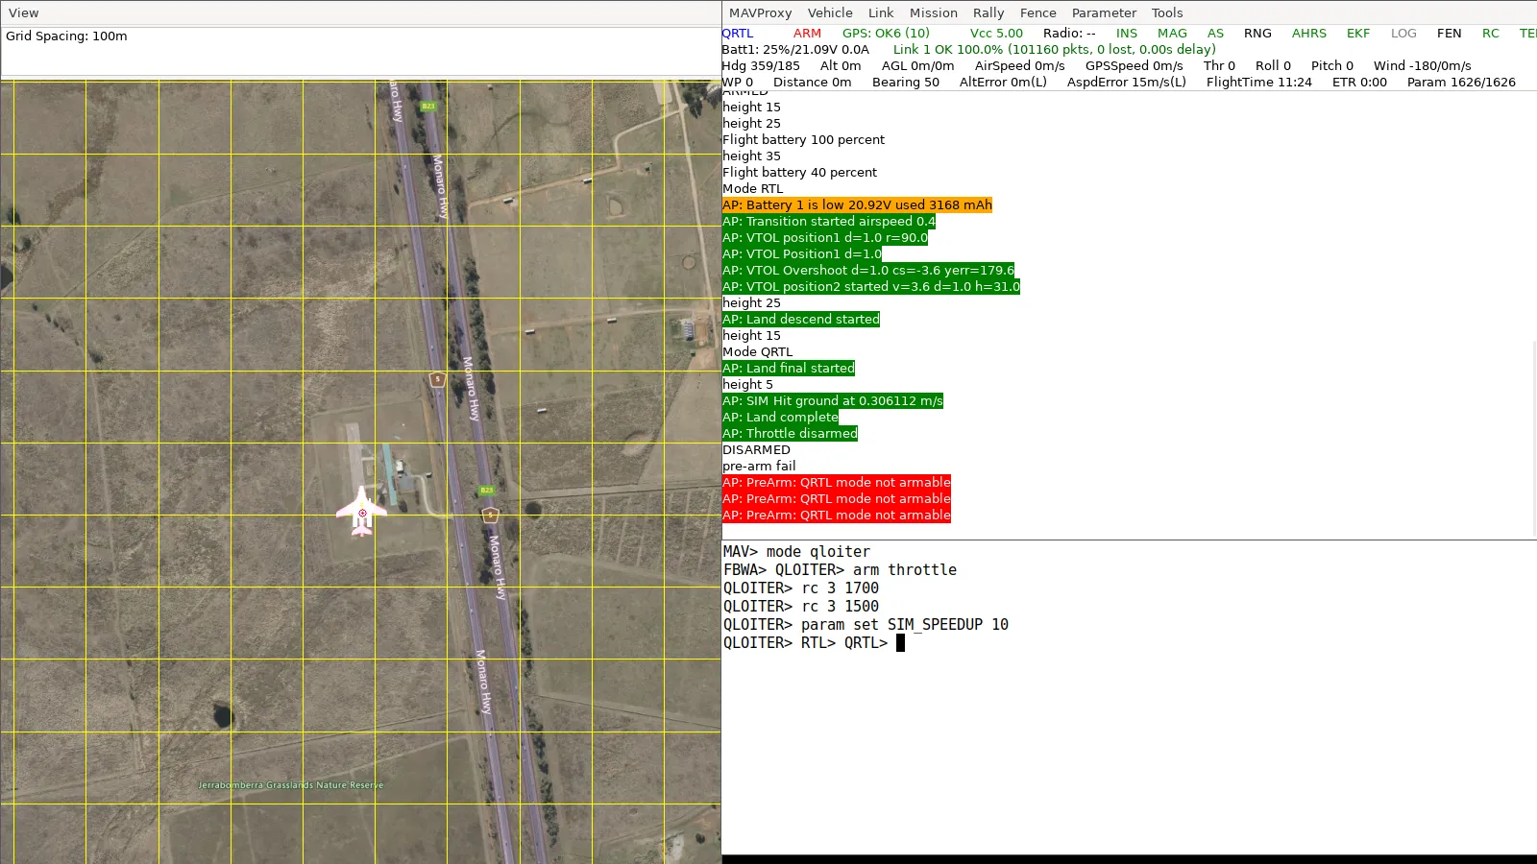Click the battery low warning message
1537x864 pixels.
[857, 204]
